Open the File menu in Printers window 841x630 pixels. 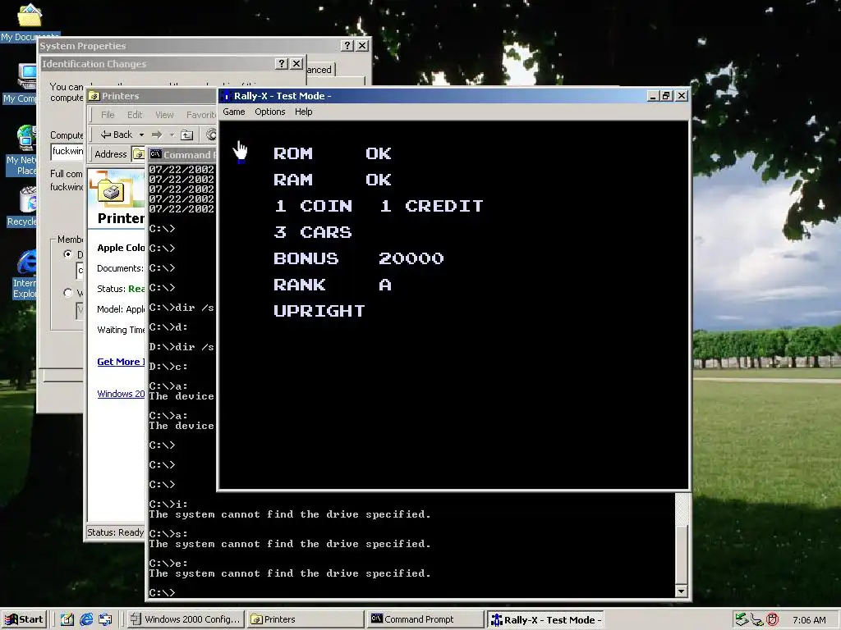tap(108, 115)
